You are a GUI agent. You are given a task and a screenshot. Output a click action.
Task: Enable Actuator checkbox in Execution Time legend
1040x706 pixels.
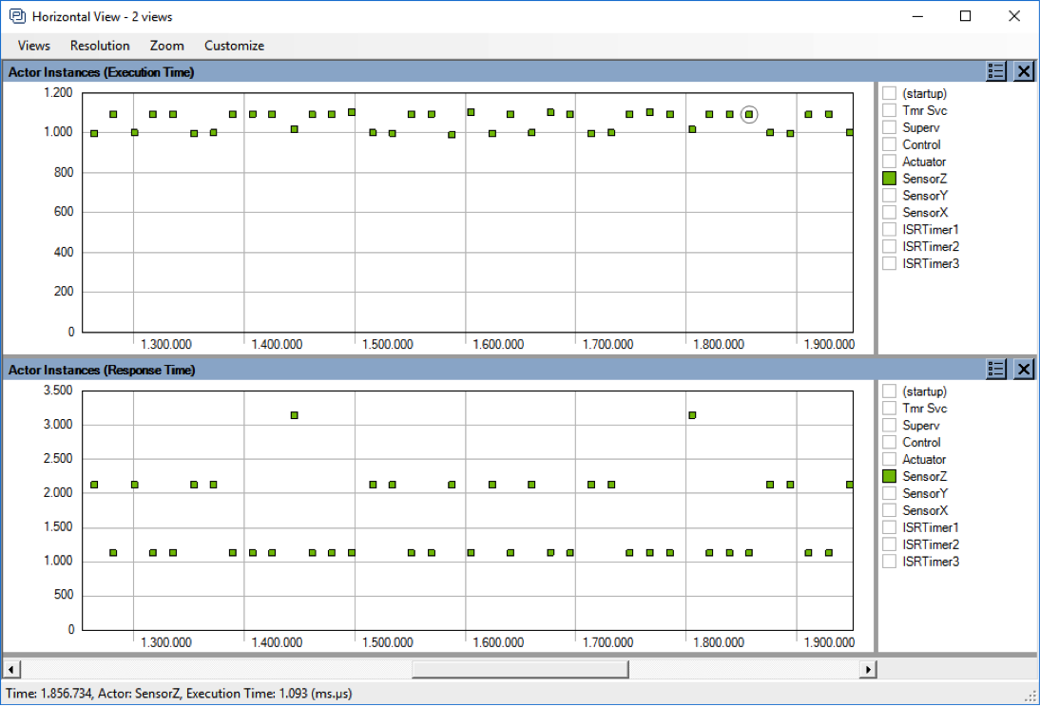click(x=890, y=162)
